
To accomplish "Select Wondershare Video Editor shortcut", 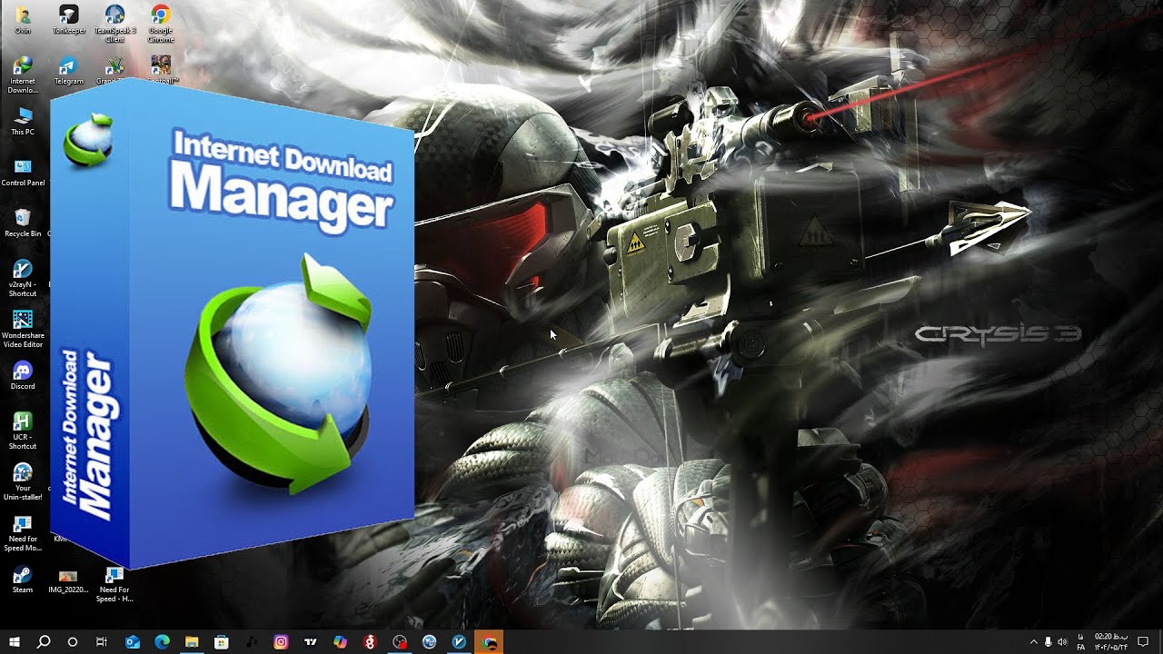I will pyautogui.click(x=23, y=329).
